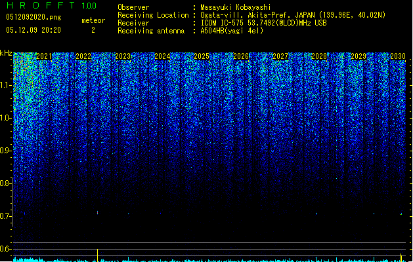413x262 pixels.
Task: Click the 0.7 frequency axis label
Action: [x=5, y=216]
